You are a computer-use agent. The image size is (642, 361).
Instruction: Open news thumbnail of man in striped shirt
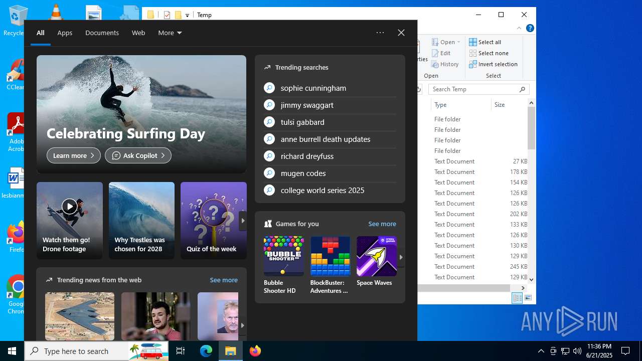point(156,316)
